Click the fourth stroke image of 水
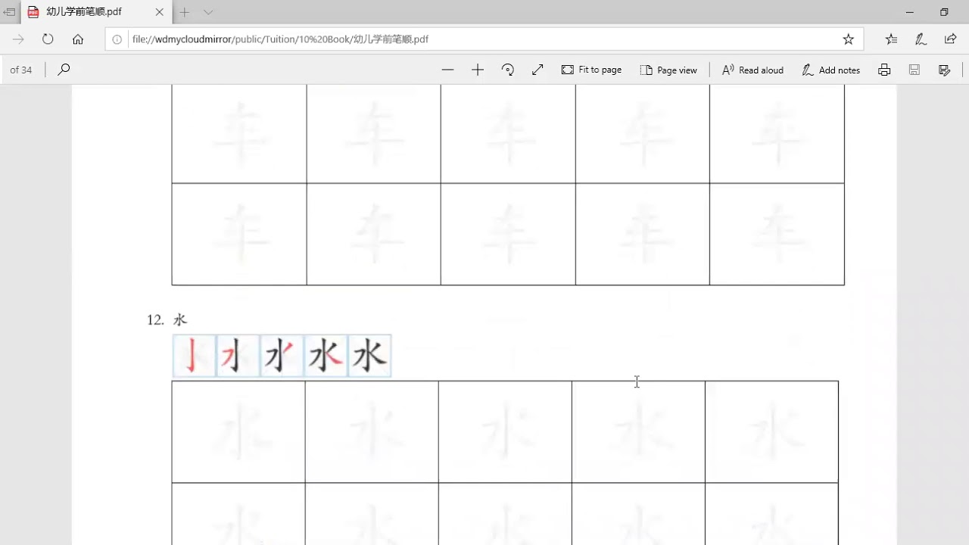The width and height of the screenshot is (969, 545). pos(326,356)
